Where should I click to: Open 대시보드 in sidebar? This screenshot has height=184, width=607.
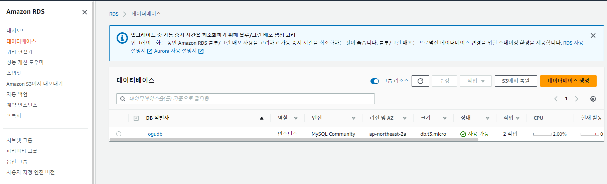pyautogui.click(x=16, y=30)
